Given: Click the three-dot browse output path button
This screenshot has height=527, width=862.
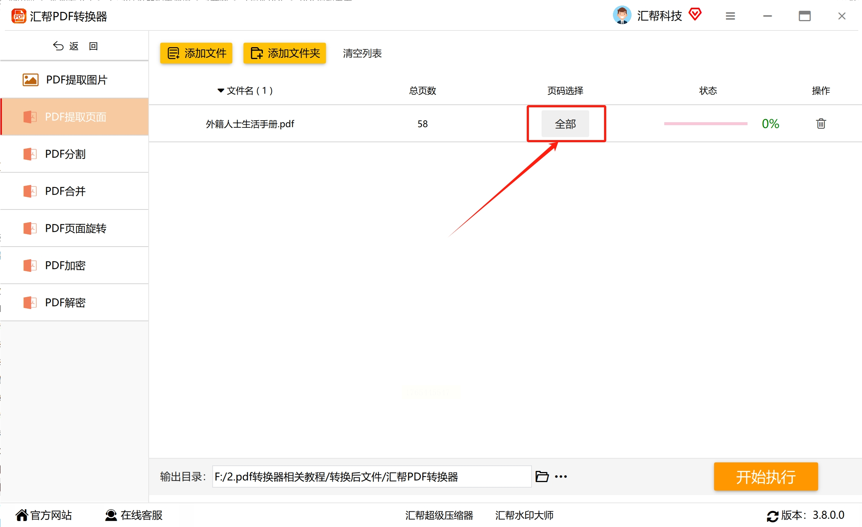Looking at the screenshot, I should (561, 476).
